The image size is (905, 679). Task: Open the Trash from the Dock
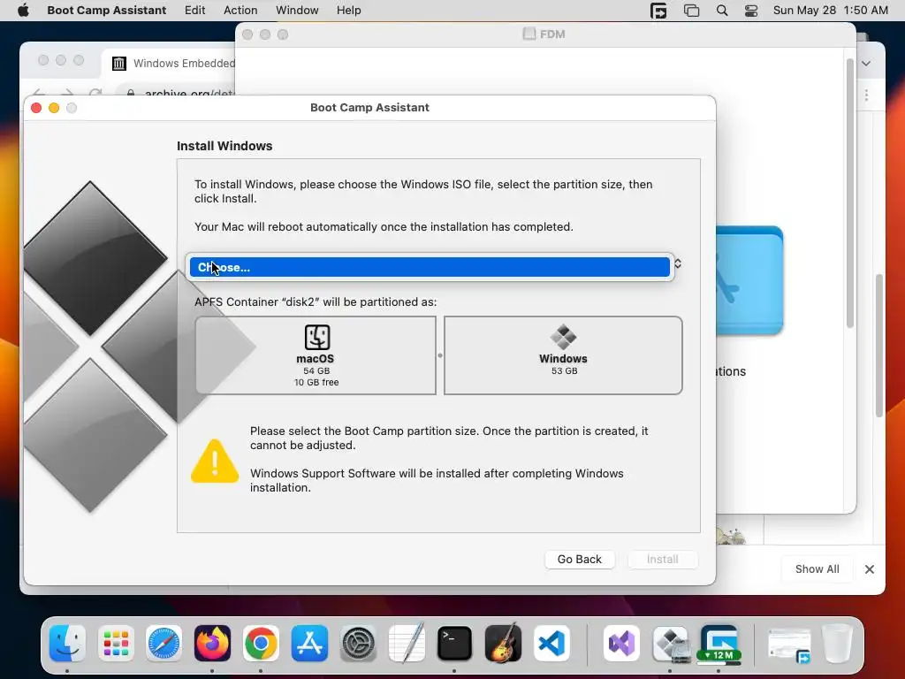point(838,644)
